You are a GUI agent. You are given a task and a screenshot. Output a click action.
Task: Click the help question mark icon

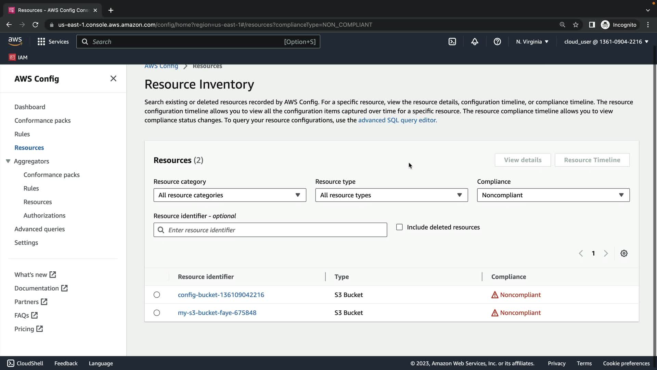pos(497,42)
